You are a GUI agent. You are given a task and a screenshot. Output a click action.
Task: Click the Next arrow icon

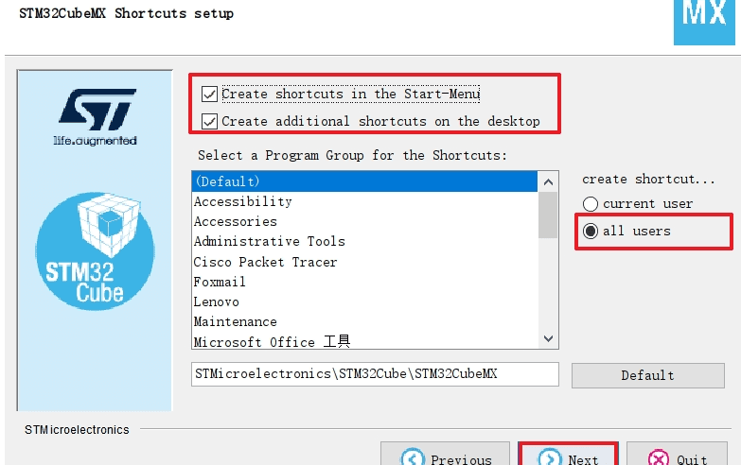550,459
